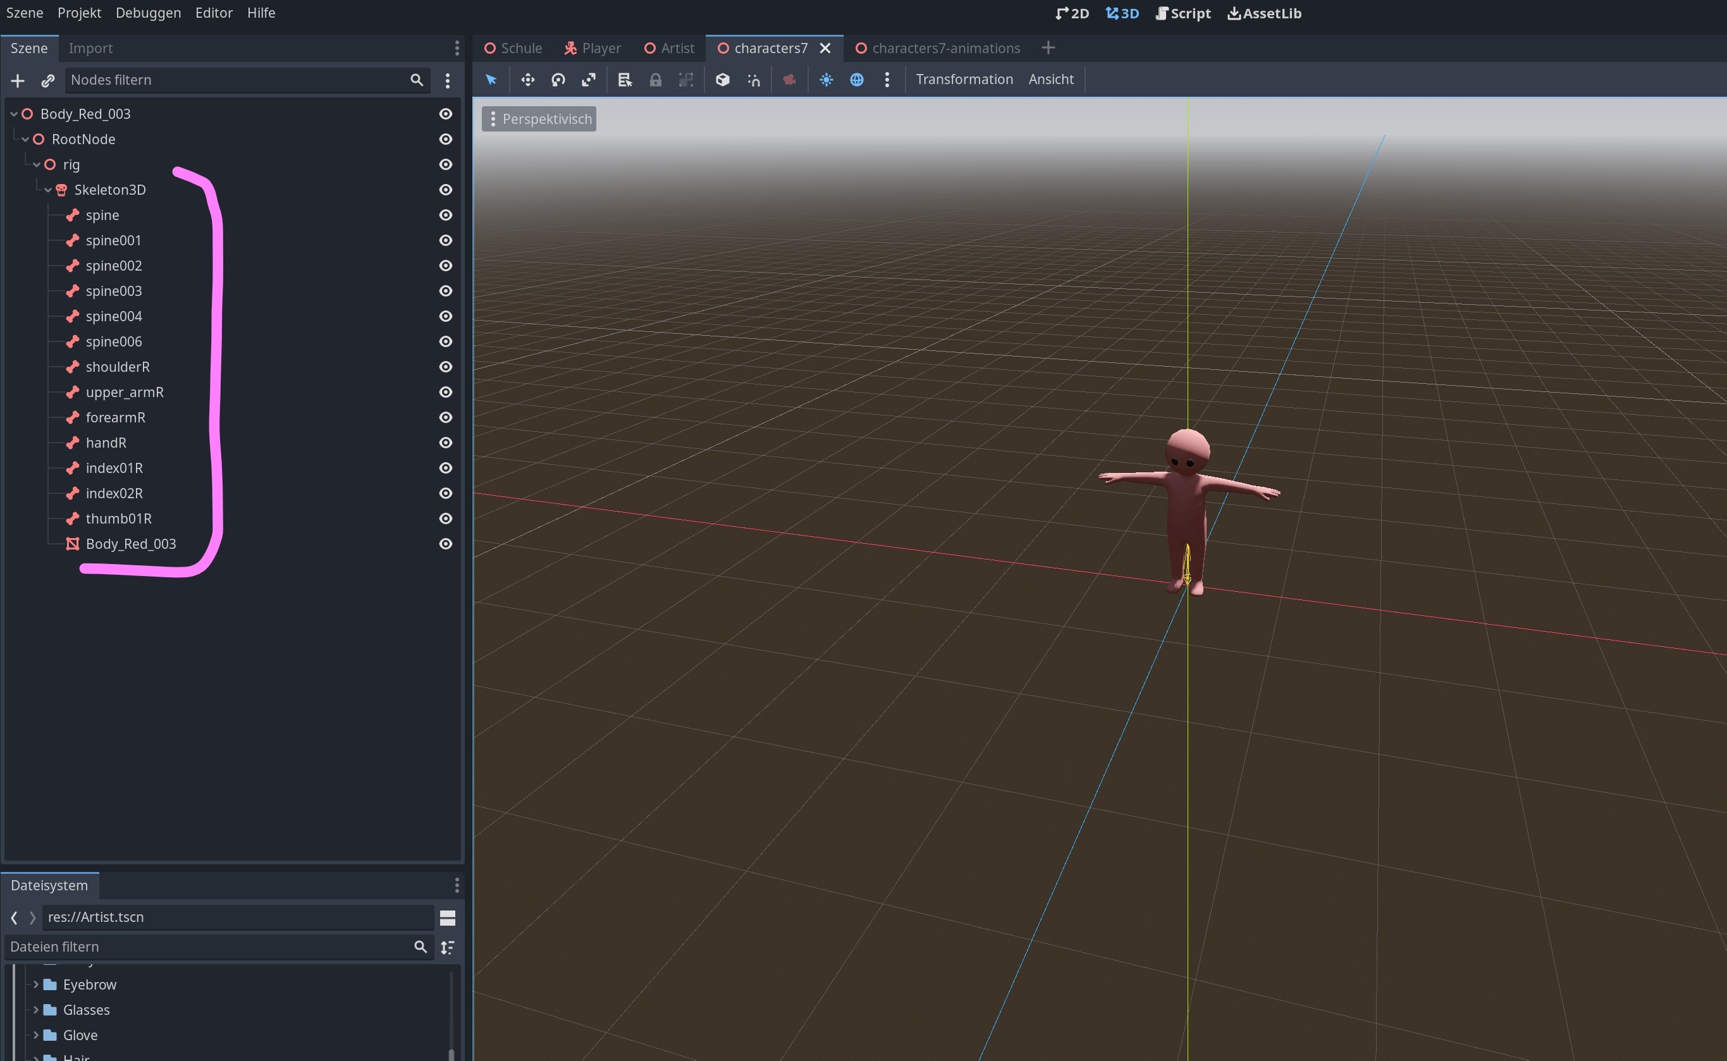
Task: Toggle use local space cube icon
Action: 722,79
